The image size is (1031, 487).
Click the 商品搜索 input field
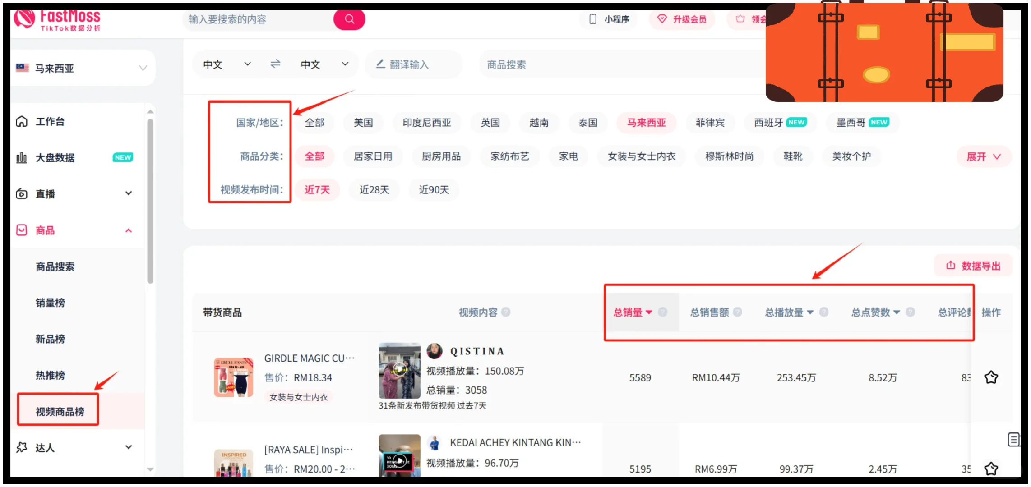click(x=623, y=64)
